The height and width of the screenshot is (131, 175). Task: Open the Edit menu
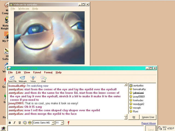[18, 72]
